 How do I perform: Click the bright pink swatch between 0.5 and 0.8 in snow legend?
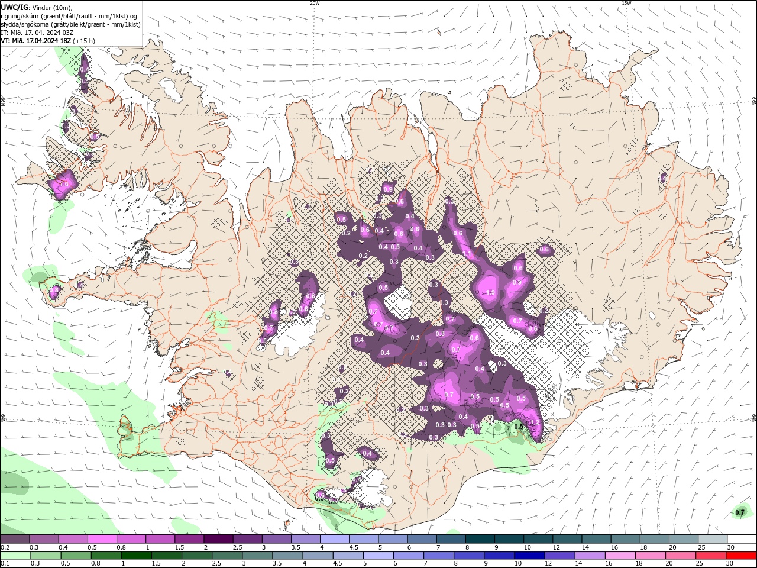tap(102, 539)
